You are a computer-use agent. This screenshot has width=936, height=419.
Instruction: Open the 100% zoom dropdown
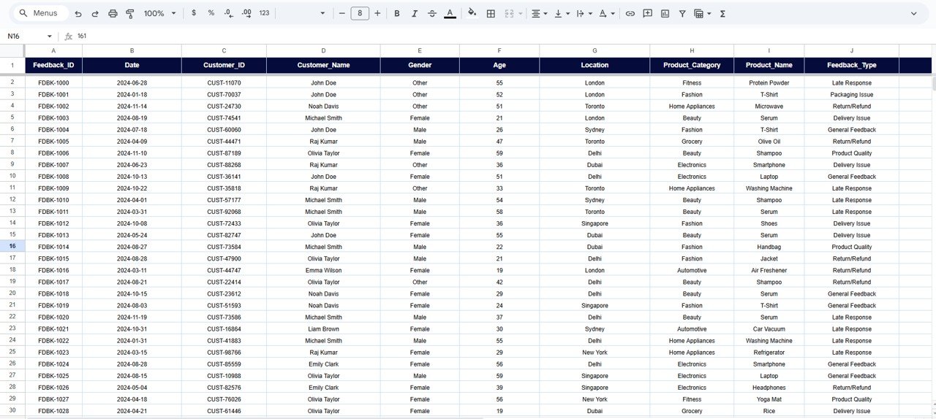(159, 13)
